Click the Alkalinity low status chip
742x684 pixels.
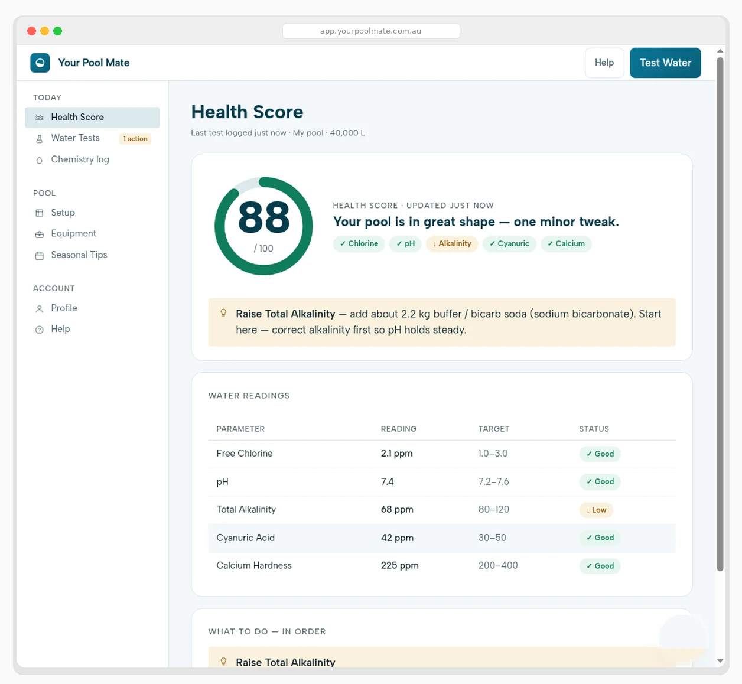[x=452, y=244]
